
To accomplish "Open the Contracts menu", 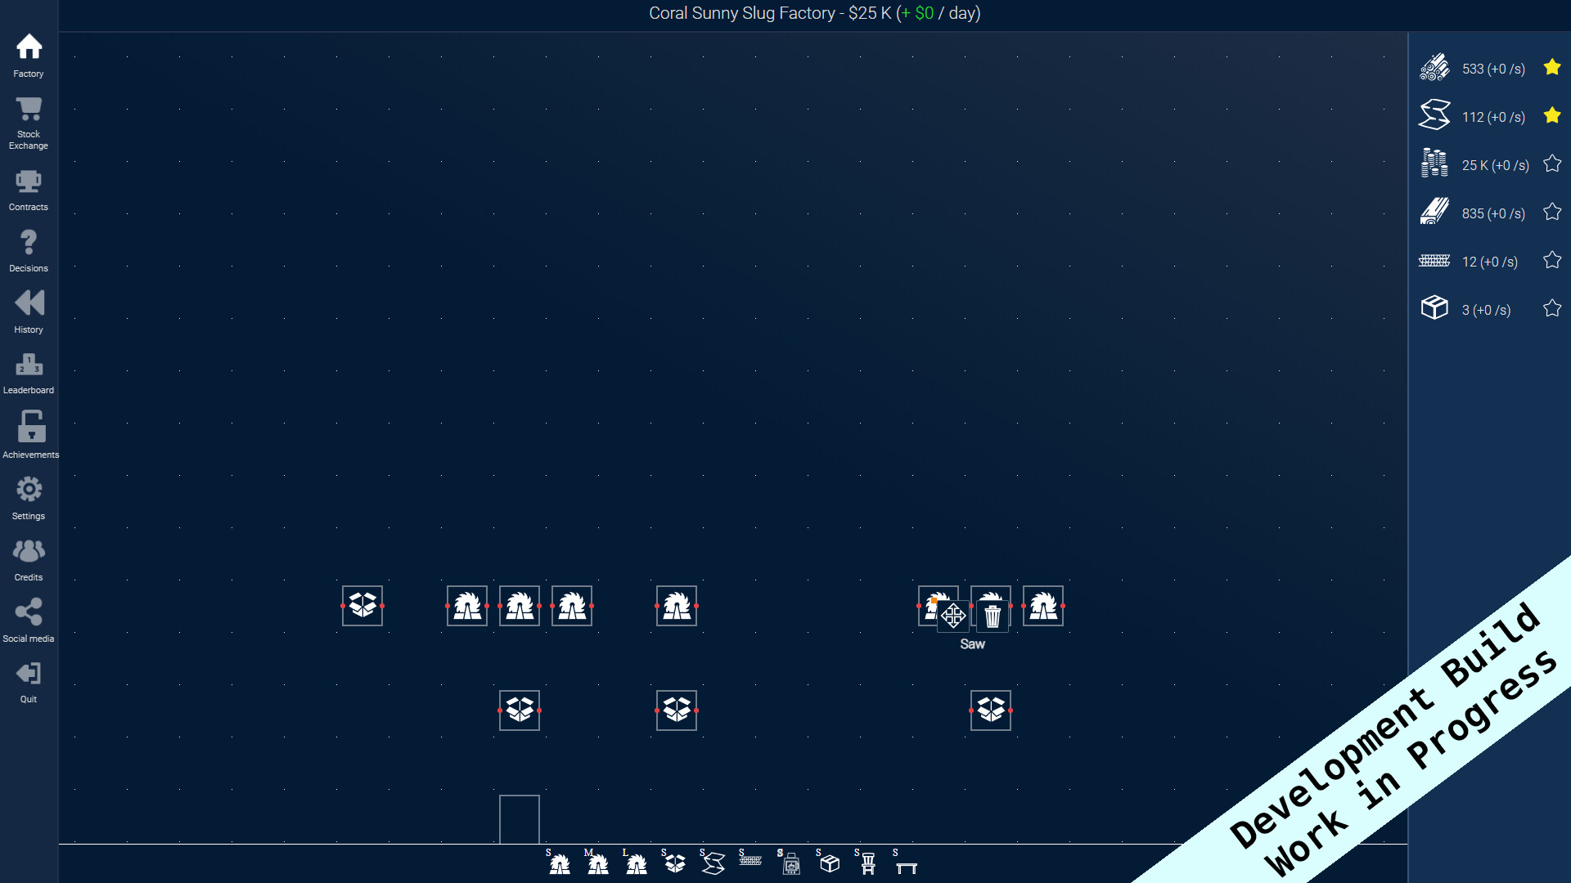I will pos(29,190).
